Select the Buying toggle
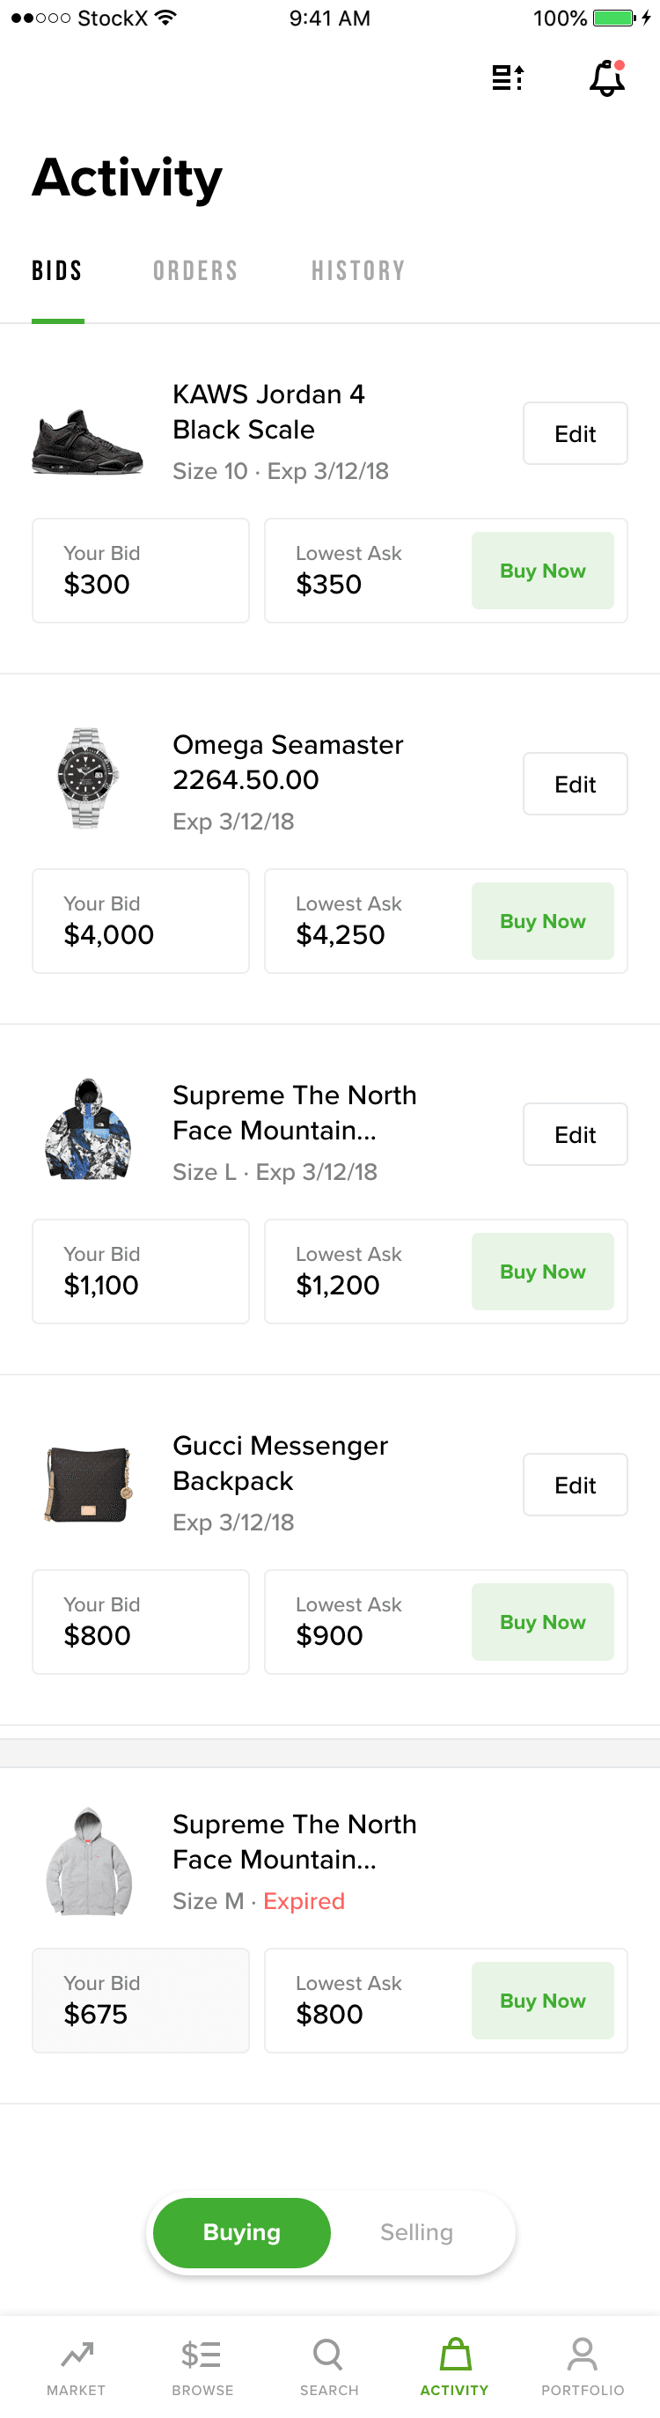Image resolution: width=660 pixels, height=2418 pixels. click(x=240, y=2232)
